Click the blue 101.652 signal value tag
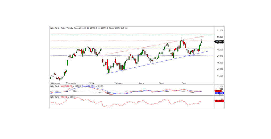This screenshot has width=271, height=139. [219, 93]
